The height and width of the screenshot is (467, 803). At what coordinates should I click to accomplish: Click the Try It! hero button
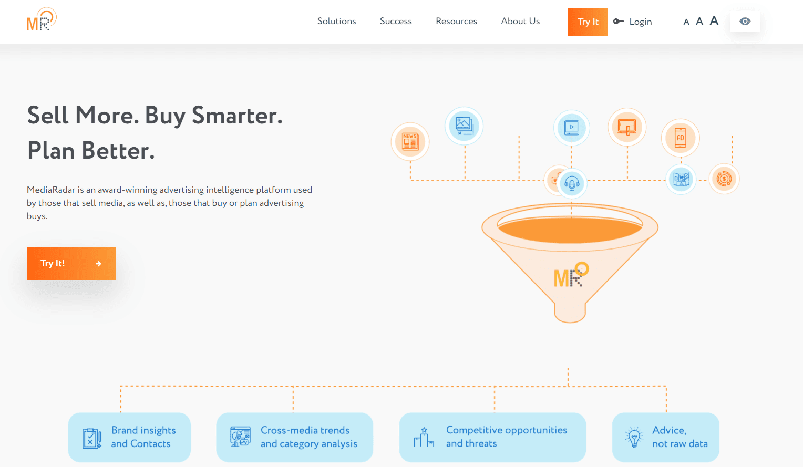71,263
